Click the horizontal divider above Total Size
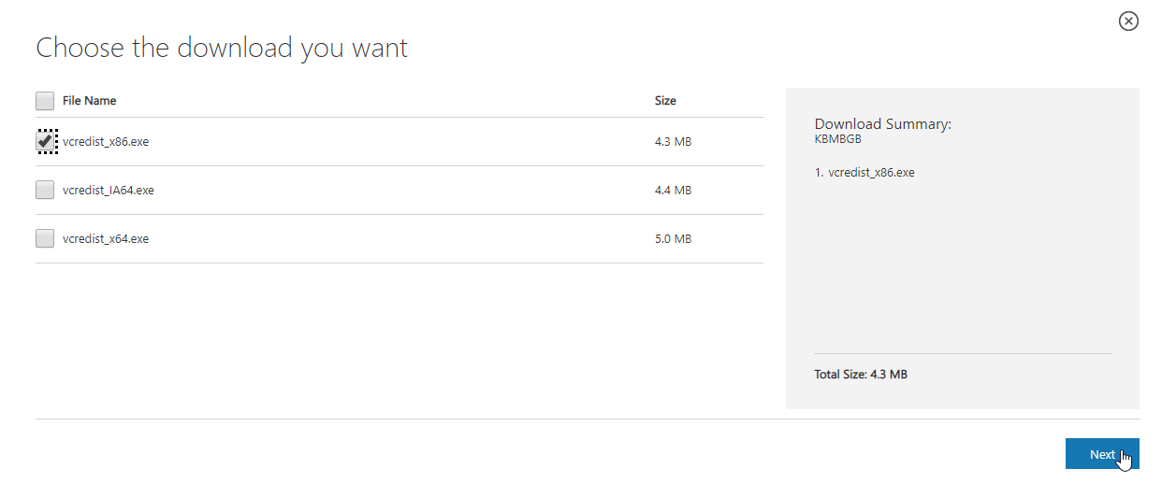 tap(963, 354)
